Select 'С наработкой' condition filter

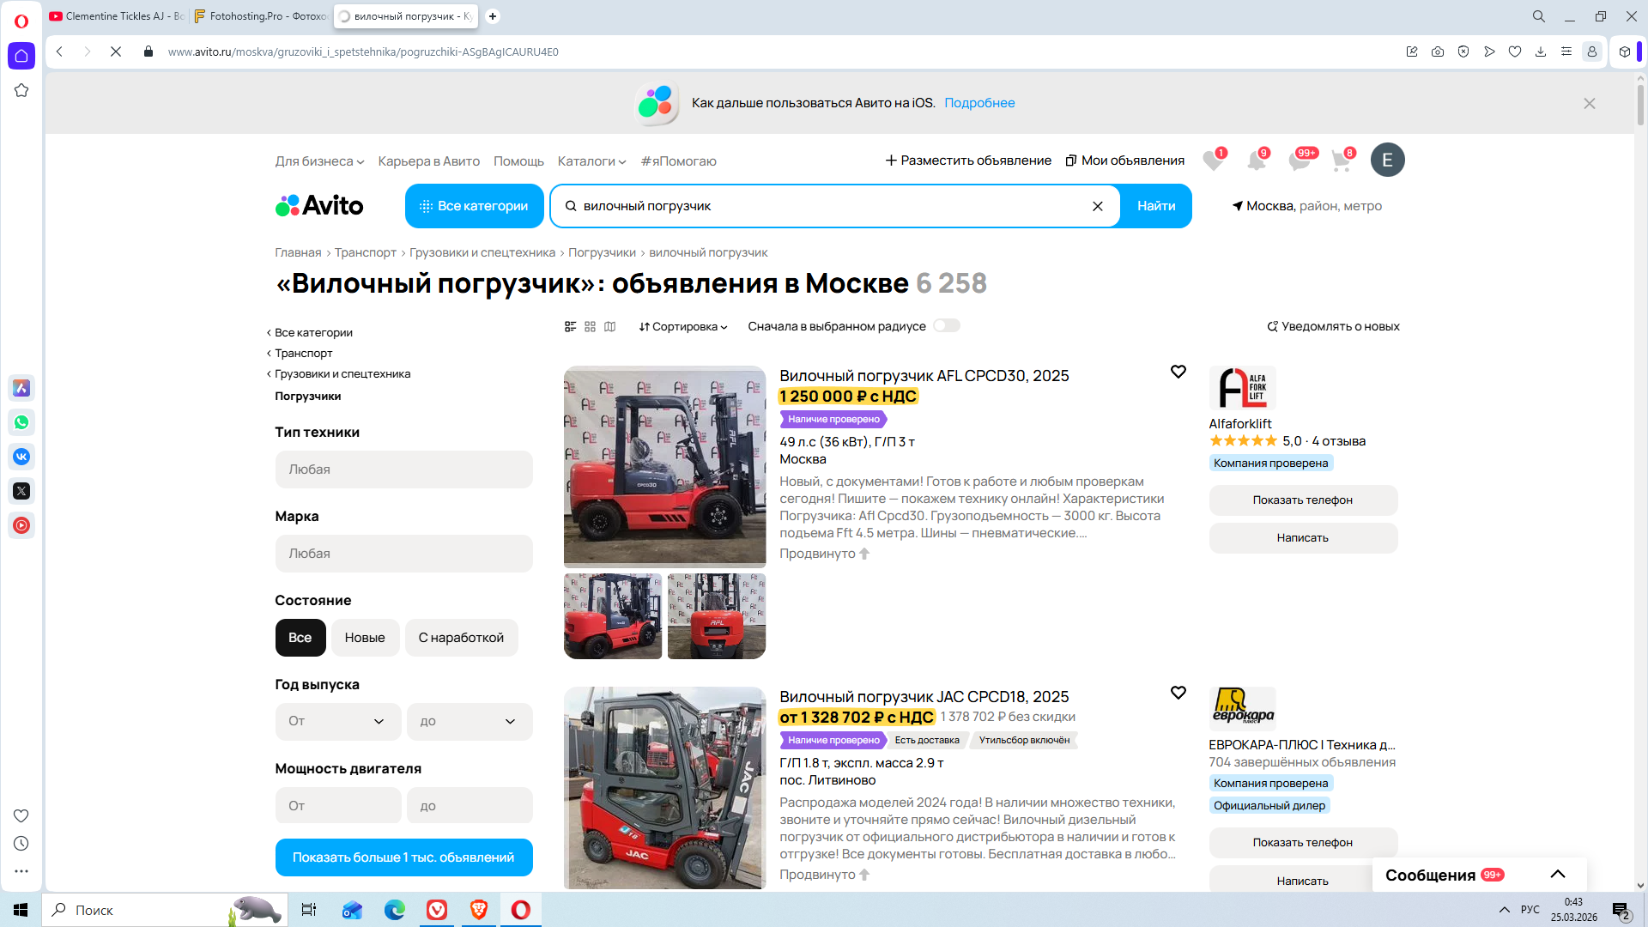pos(461,638)
